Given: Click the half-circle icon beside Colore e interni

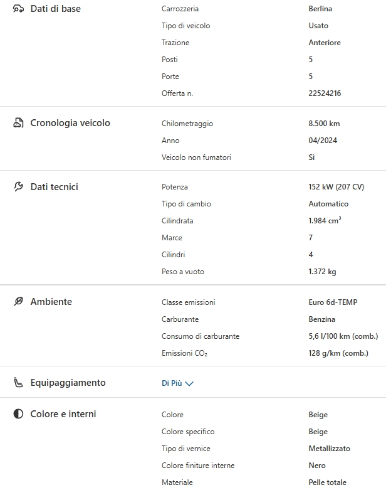Looking at the screenshot, I should point(18,414).
